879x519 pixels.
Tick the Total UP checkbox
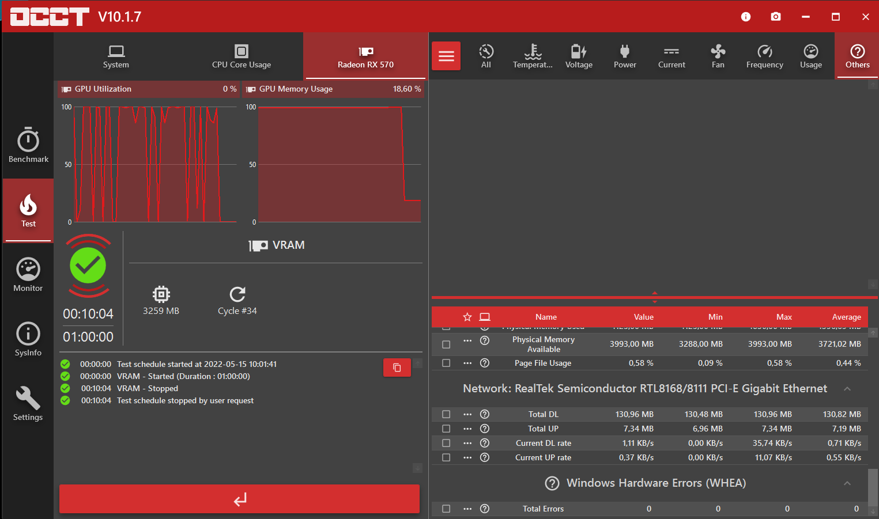click(446, 429)
